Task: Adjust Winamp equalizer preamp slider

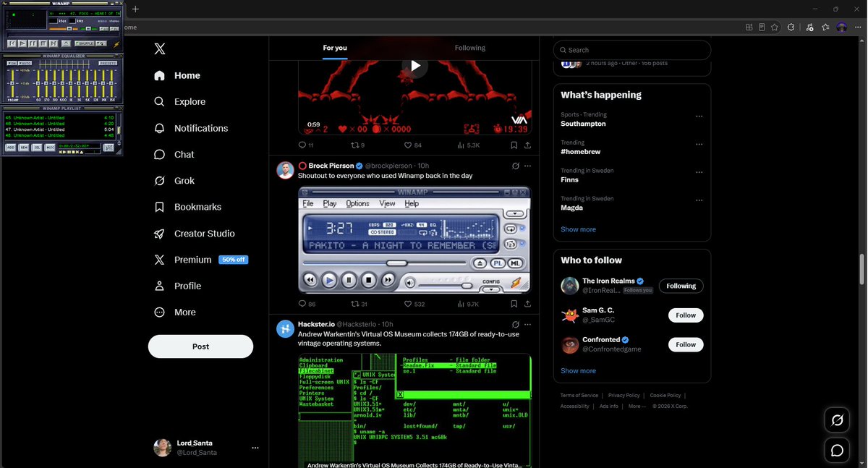Action: (x=12, y=82)
